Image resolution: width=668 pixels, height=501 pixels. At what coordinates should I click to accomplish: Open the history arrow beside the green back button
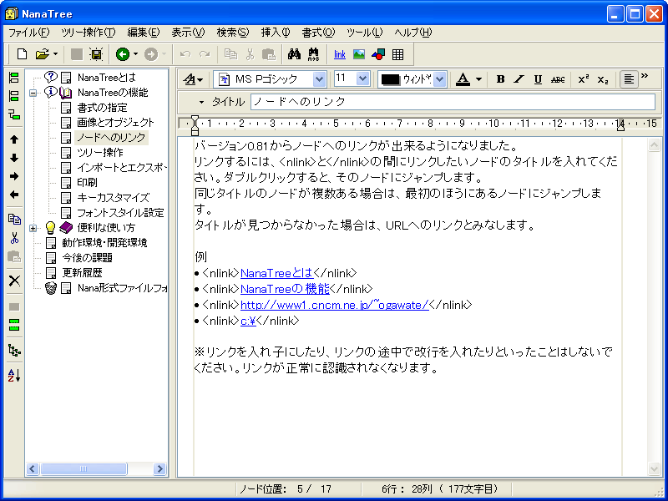tap(136, 54)
